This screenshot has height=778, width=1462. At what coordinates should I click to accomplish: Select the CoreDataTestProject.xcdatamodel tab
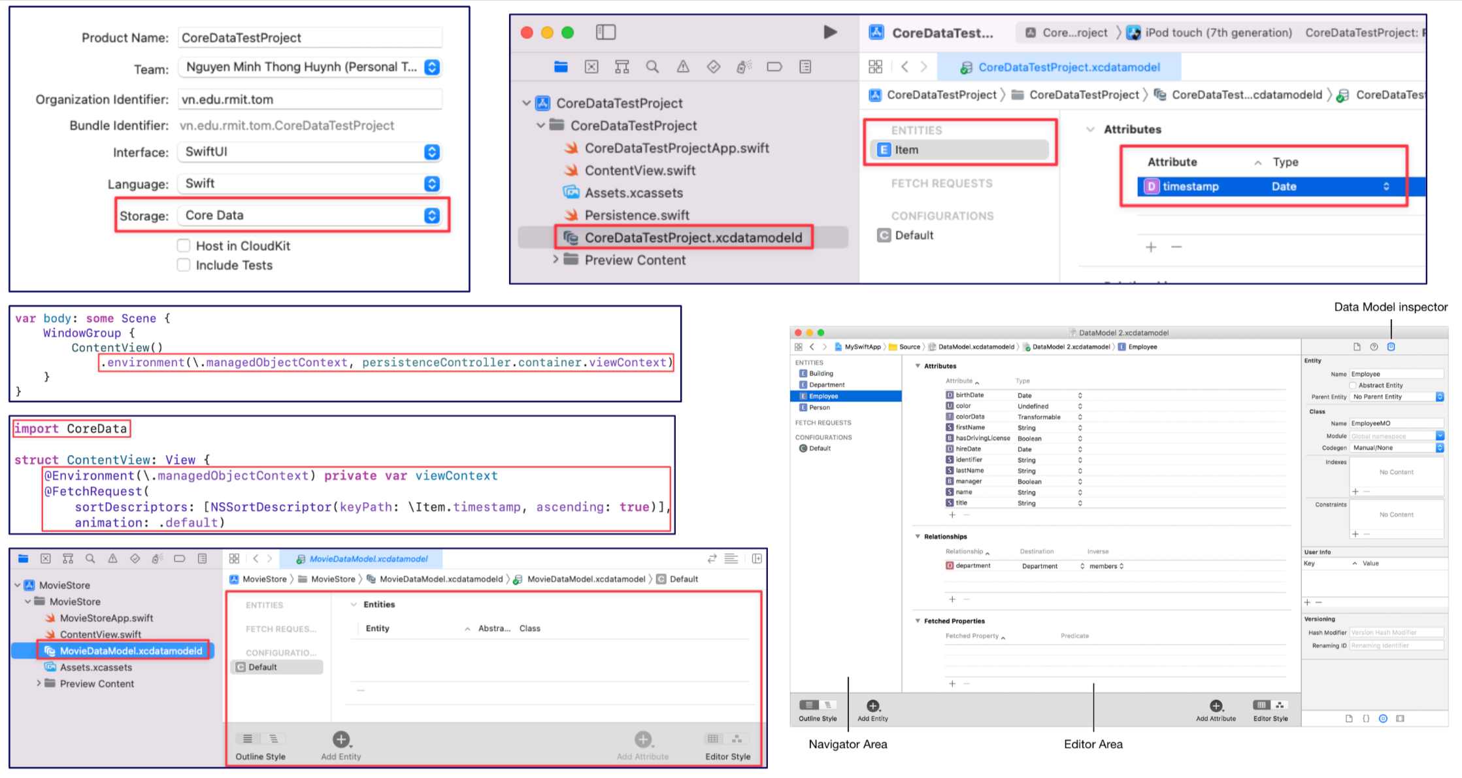[1069, 66]
